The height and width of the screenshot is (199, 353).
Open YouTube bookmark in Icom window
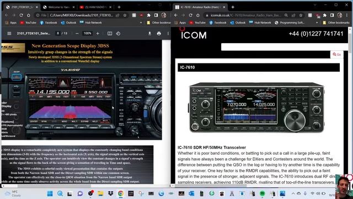click(197, 23)
